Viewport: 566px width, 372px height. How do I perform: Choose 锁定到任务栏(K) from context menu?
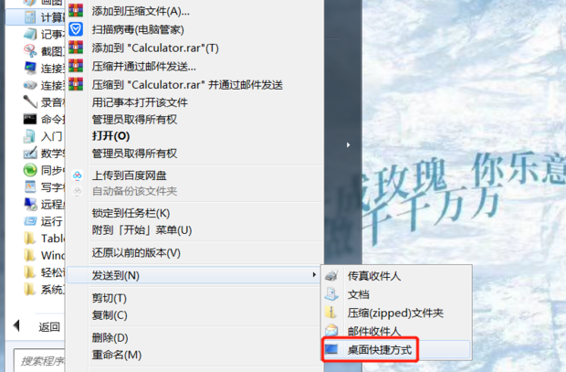coord(131,213)
